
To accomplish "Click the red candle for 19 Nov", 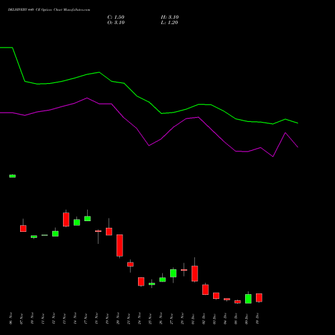I will [x=109, y=232].
